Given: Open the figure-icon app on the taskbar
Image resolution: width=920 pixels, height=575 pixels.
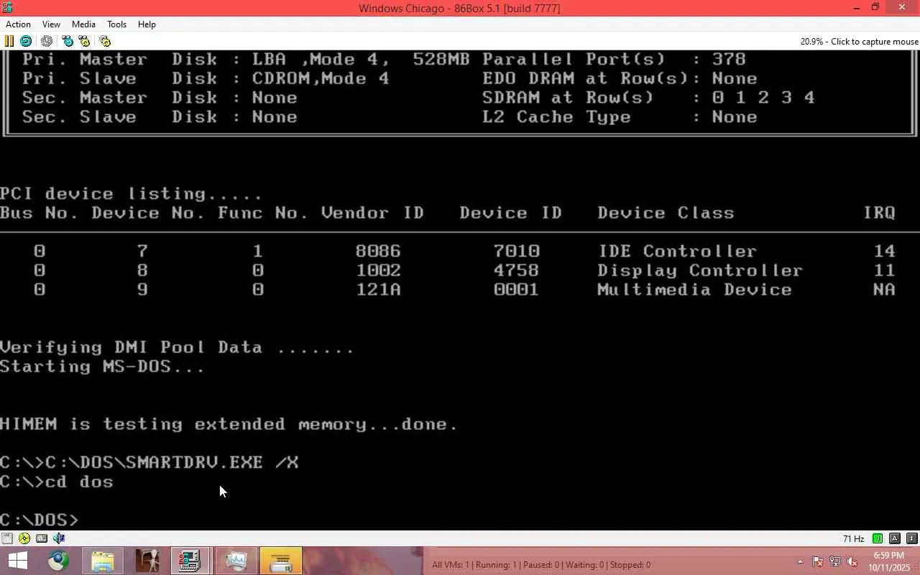Looking at the screenshot, I should [x=147, y=561].
